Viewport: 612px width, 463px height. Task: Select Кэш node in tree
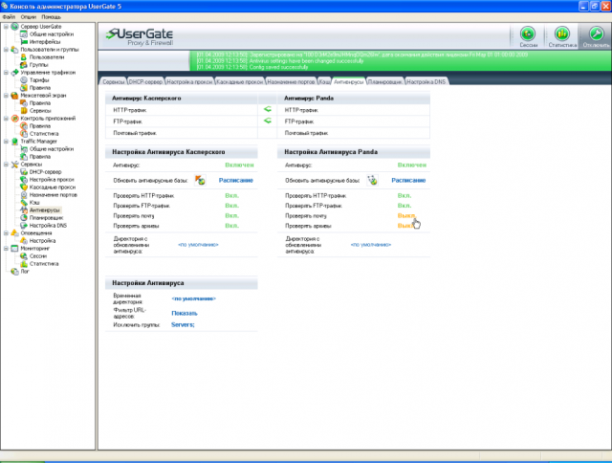coord(34,203)
